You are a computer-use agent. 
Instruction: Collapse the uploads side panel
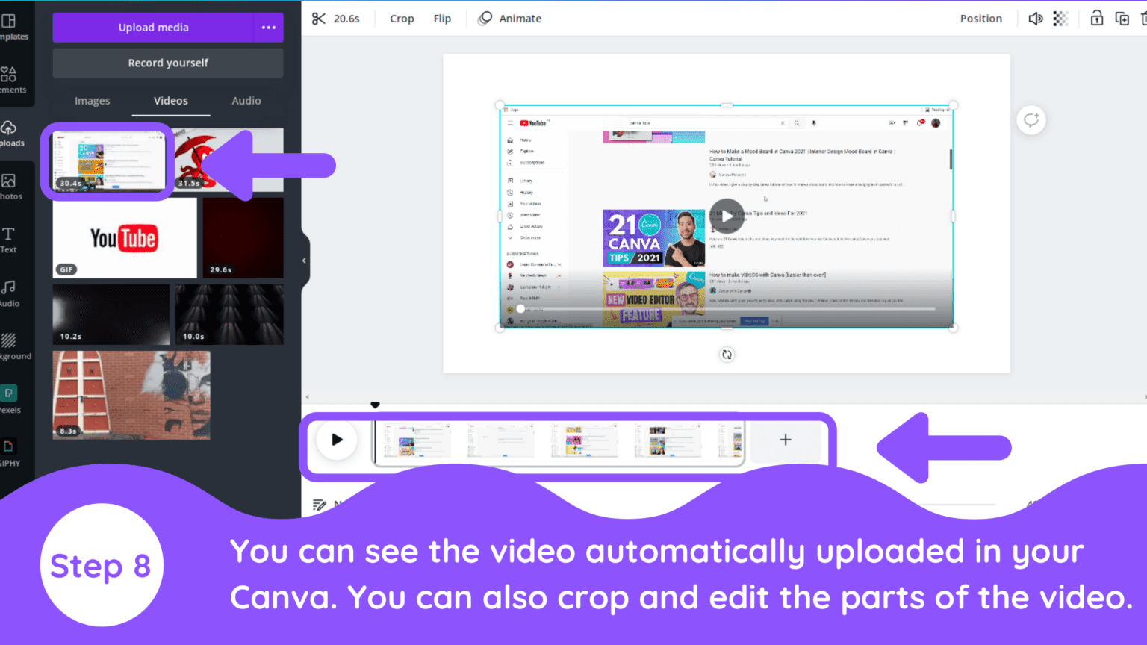click(303, 261)
